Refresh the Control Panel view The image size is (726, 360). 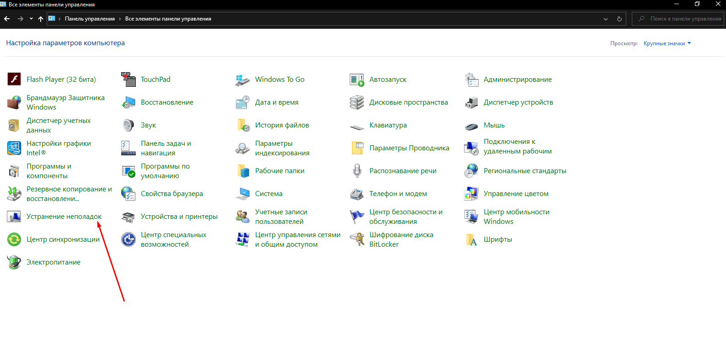pyautogui.click(x=619, y=19)
